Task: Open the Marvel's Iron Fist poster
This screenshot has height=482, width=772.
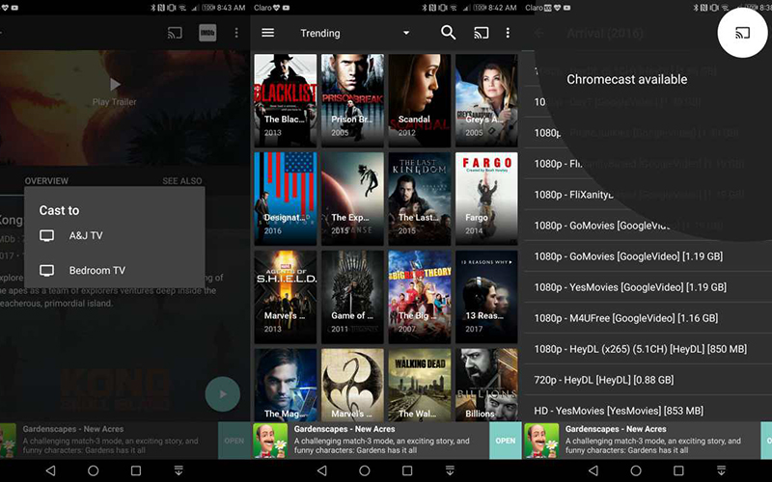Action: tap(352, 385)
